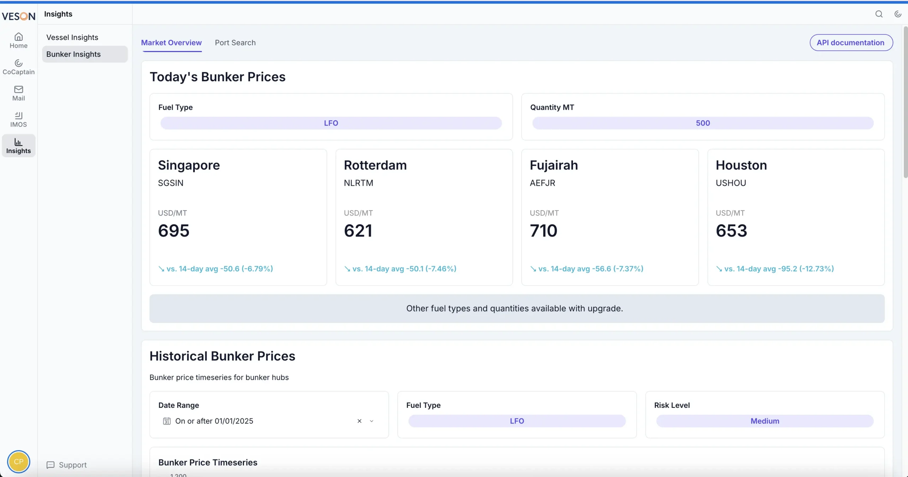Viewport: 908px width, 477px height.
Task: Click the Fujairah price card title
Action: point(554,165)
